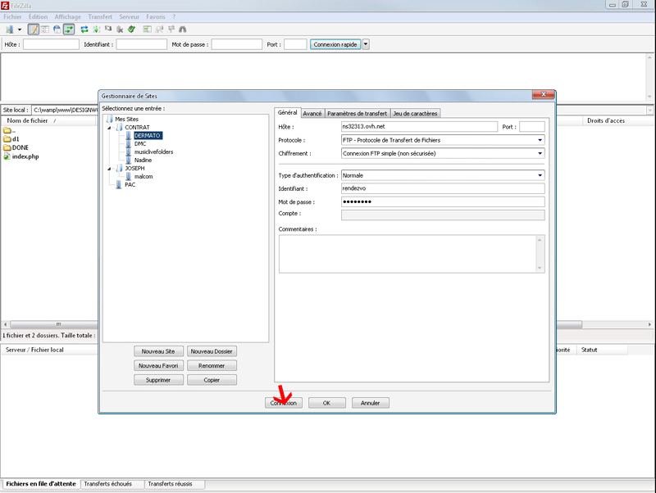Viewport: 656px width, 493px height.
Task: Click the Nouveau Dossier button
Action: (212, 351)
